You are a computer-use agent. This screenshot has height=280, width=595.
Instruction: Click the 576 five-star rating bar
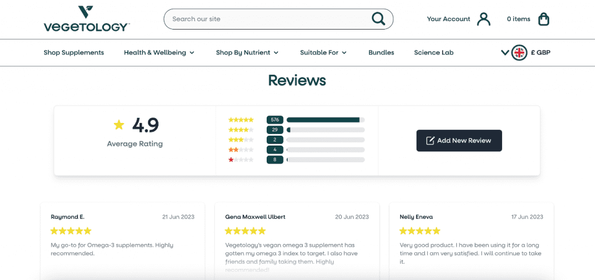point(325,120)
